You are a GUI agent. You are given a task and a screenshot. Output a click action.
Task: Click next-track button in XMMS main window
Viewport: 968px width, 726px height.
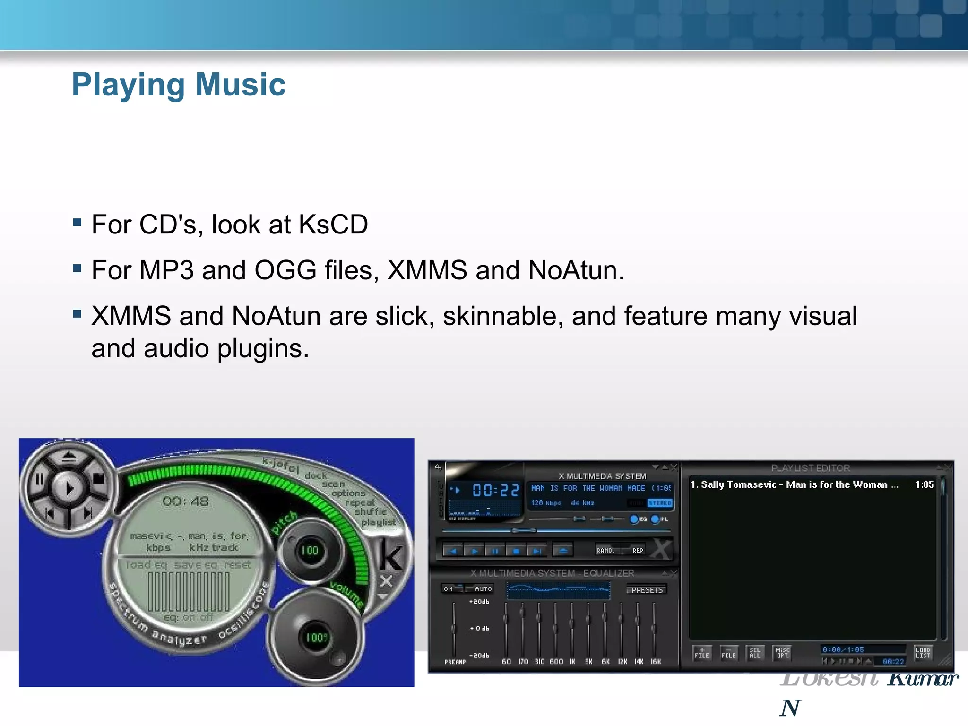tap(537, 551)
